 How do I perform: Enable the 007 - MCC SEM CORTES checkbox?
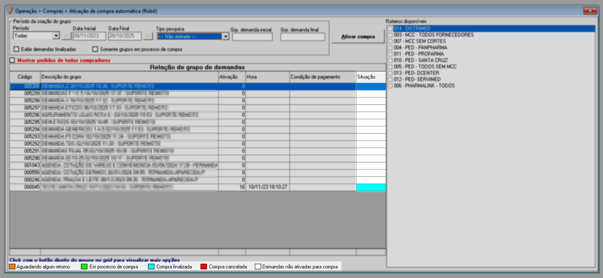pyautogui.click(x=390, y=41)
